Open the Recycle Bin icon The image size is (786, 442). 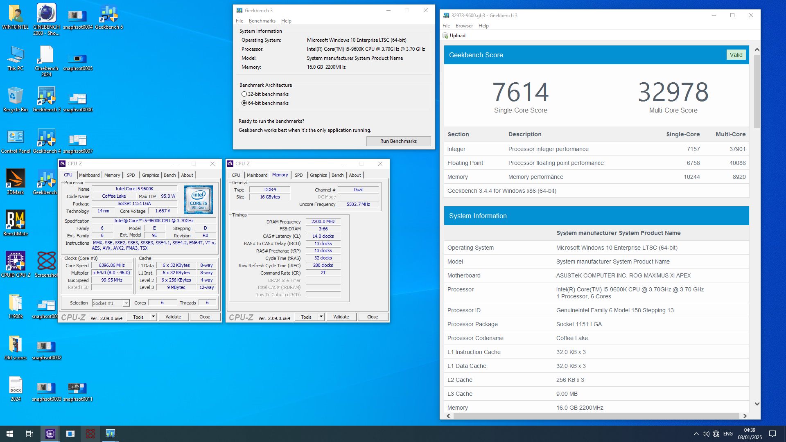pos(16,99)
